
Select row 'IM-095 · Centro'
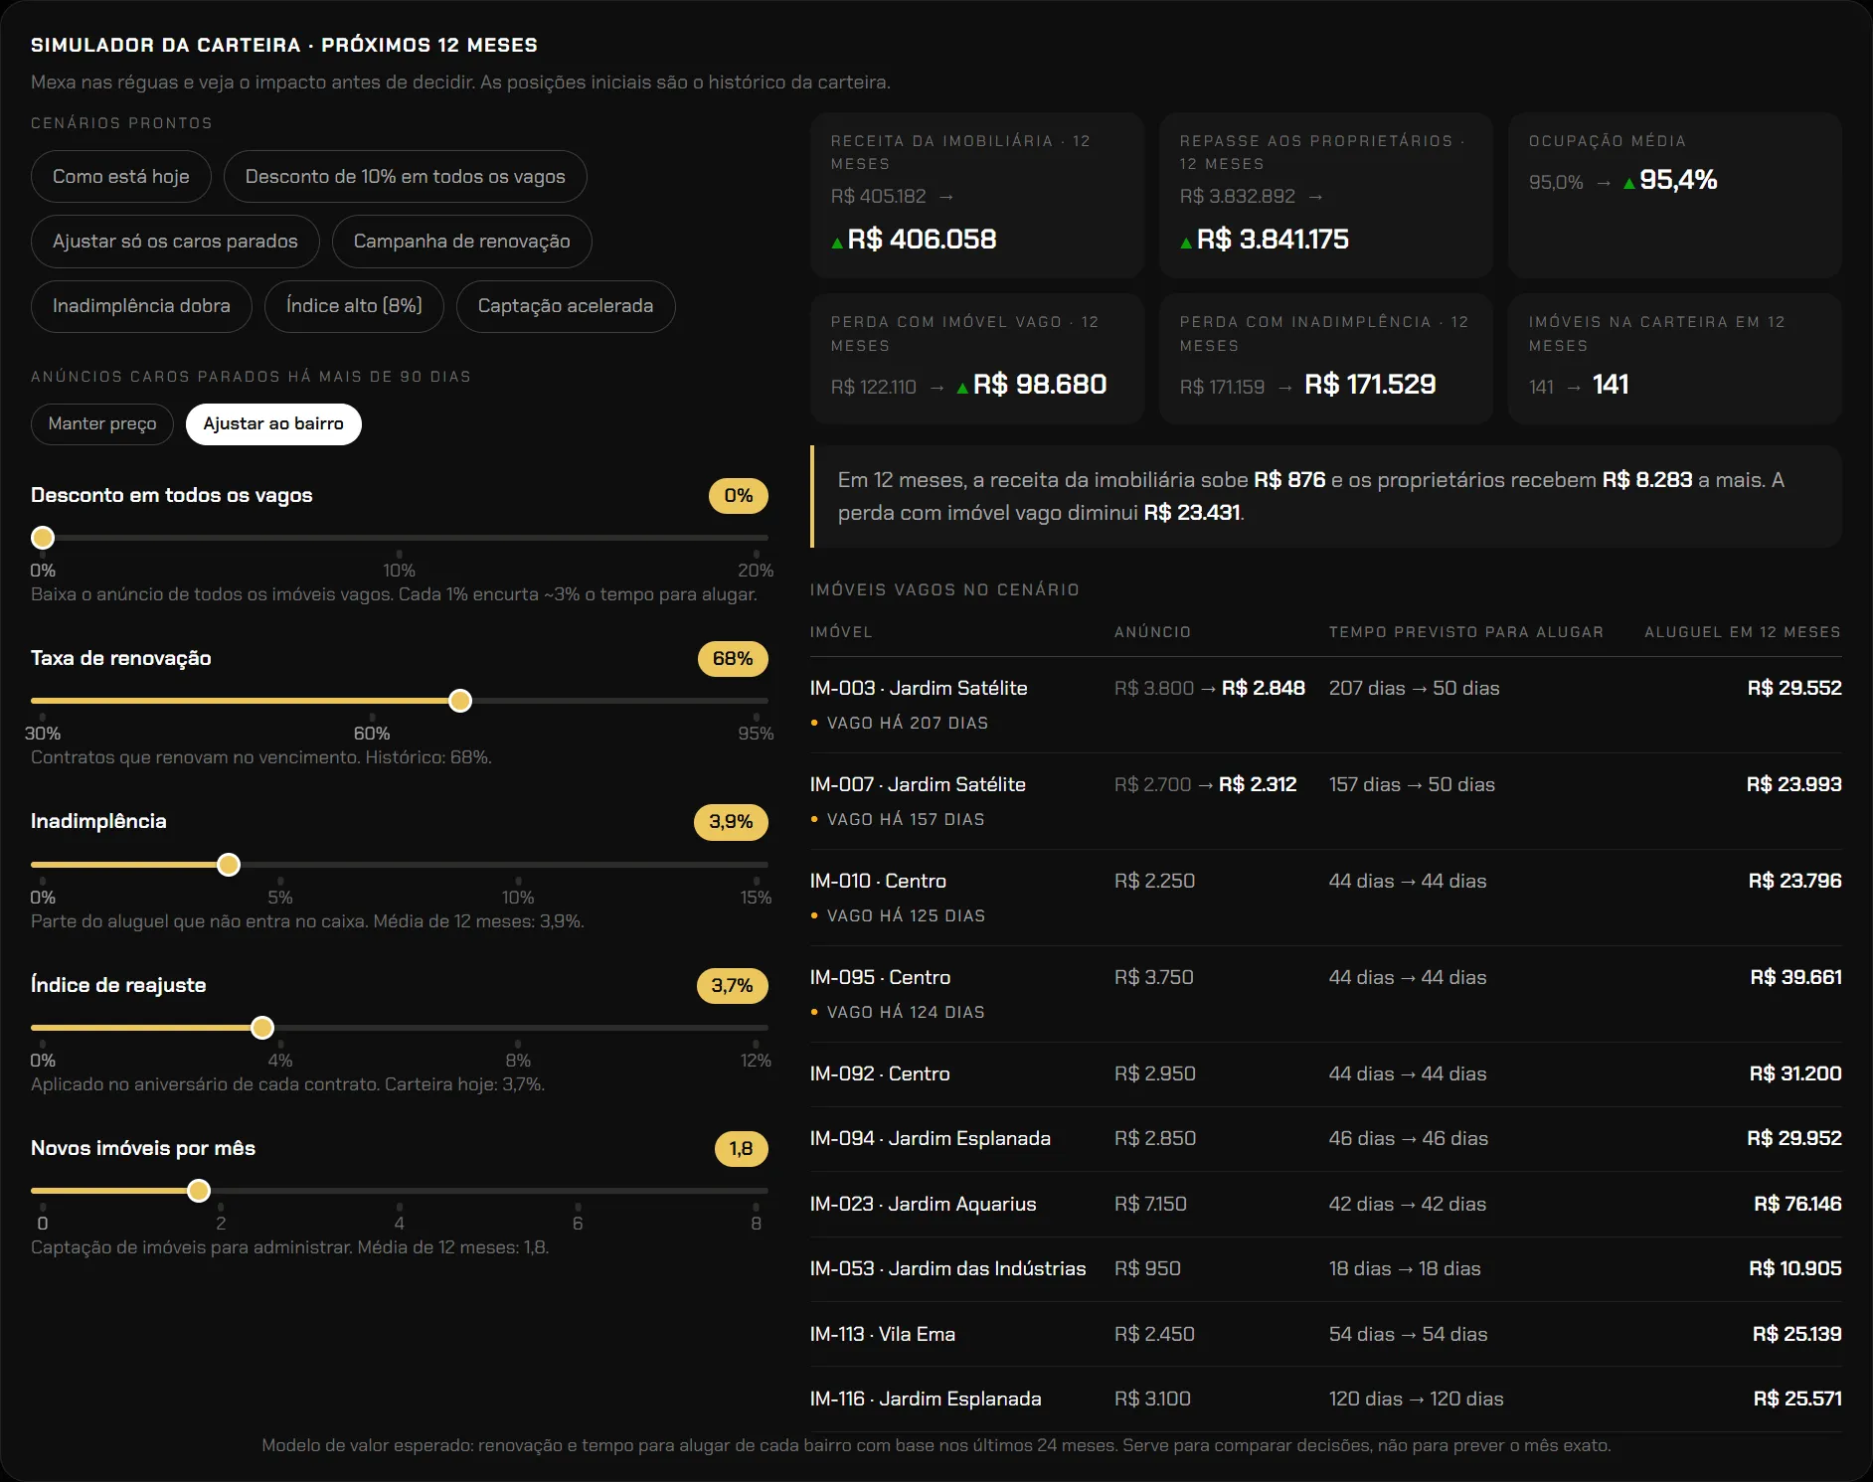[x=1325, y=994]
